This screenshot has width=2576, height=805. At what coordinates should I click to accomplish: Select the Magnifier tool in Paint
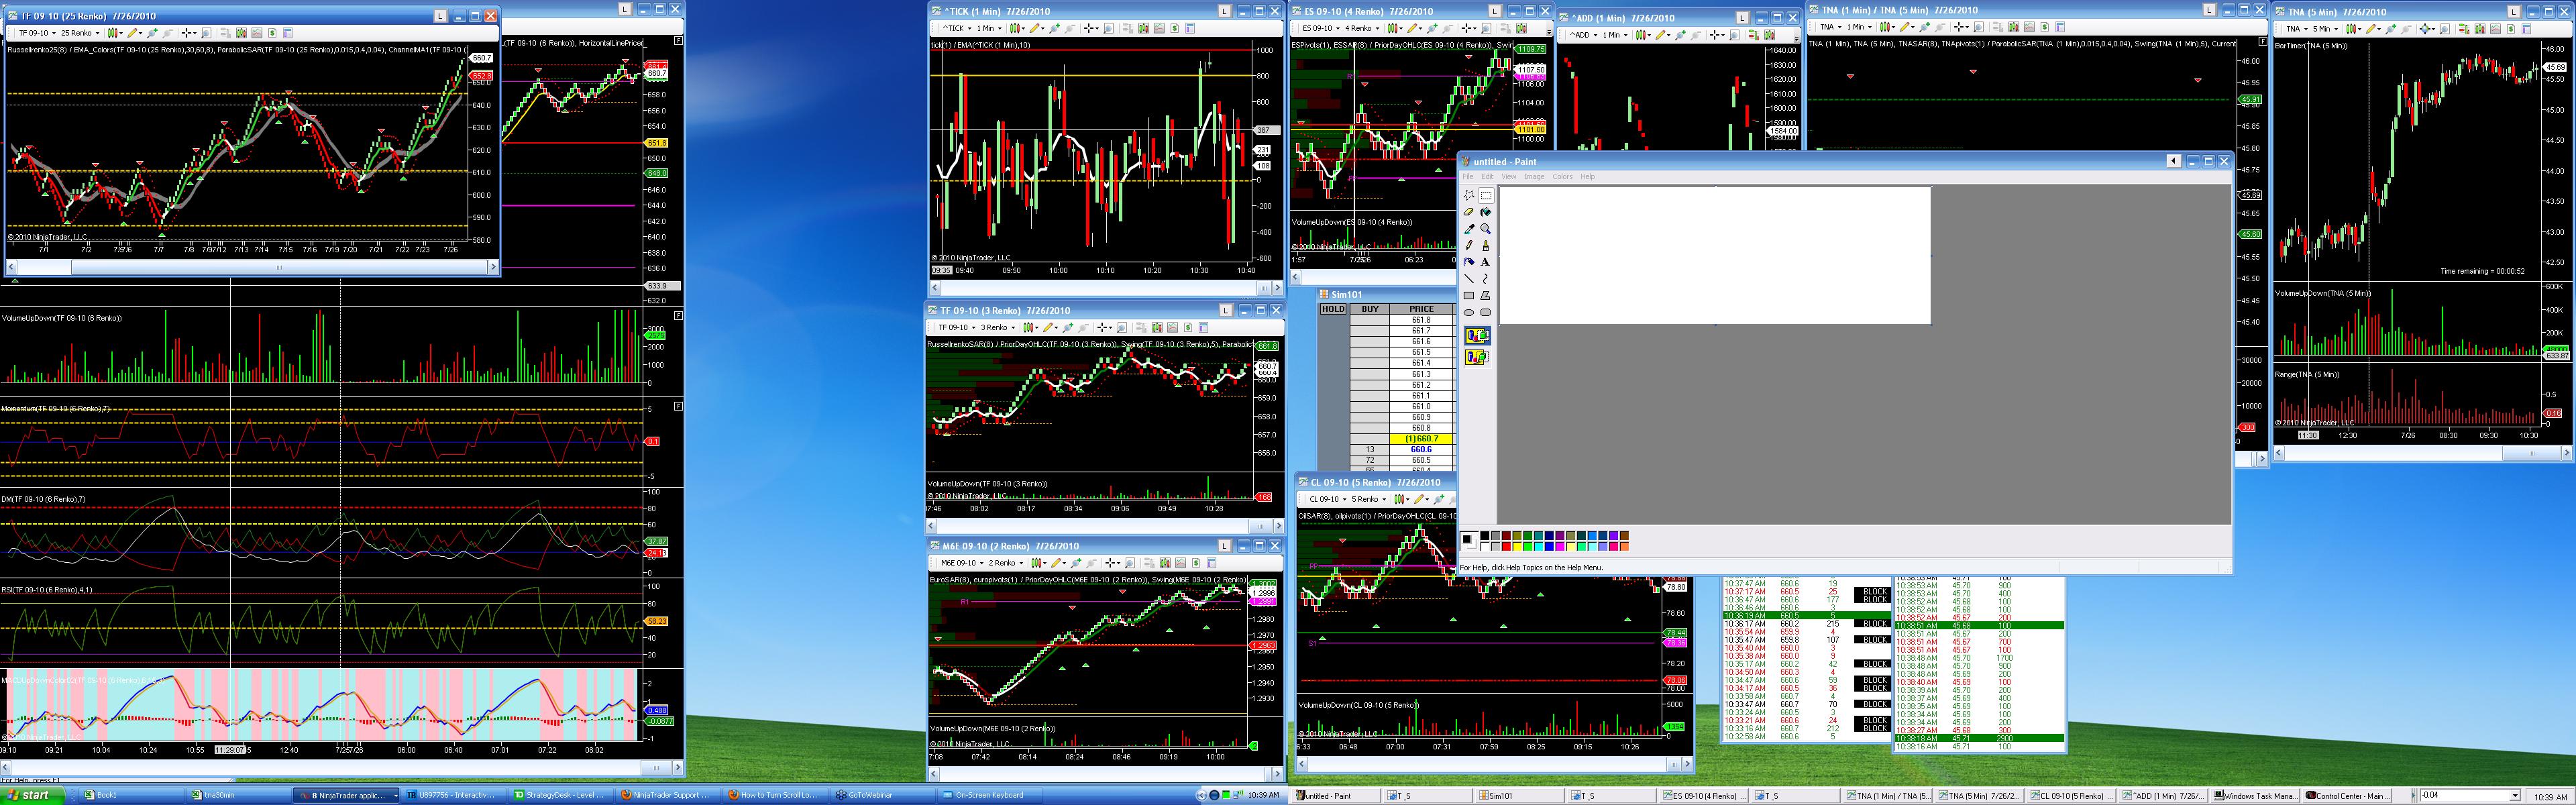[x=1486, y=229]
